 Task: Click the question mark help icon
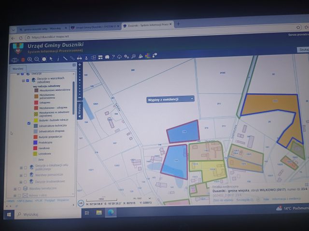click(113, 57)
